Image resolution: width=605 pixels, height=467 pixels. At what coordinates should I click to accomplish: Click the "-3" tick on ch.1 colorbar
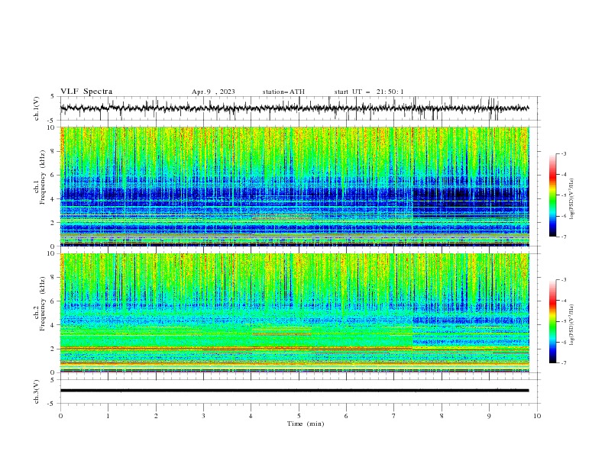coord(563,153)
